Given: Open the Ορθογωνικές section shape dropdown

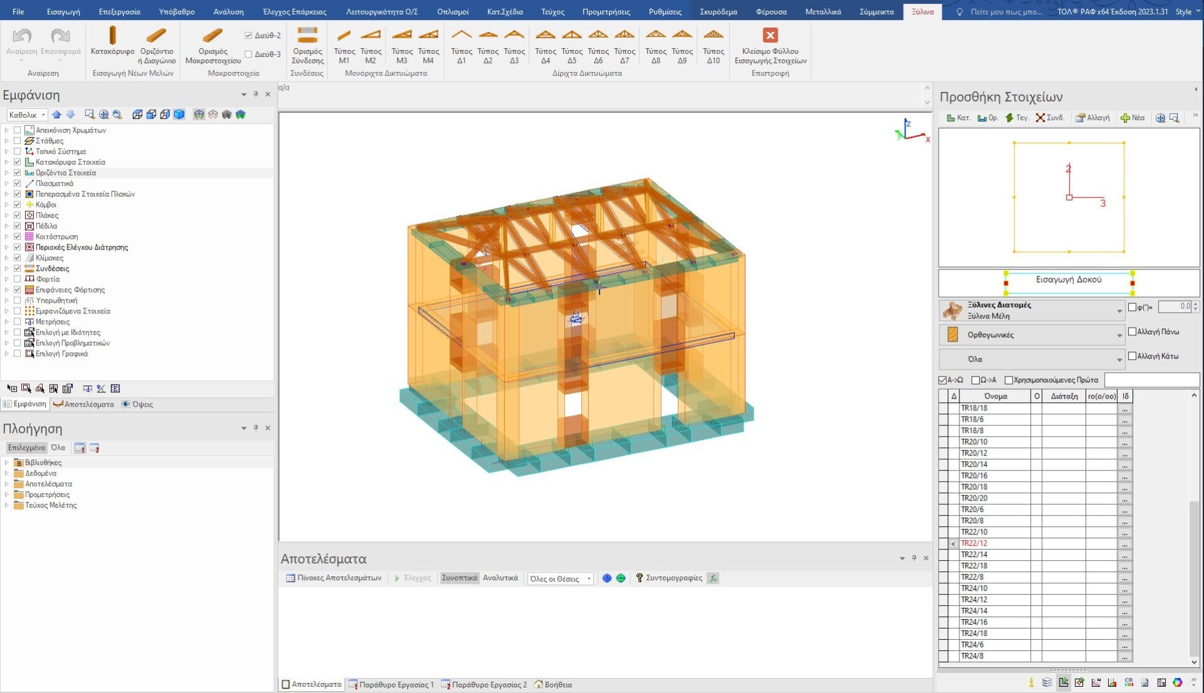Looking at the screenshot, I should pos(1119,335).
